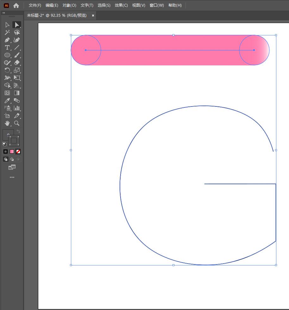Expand the toolbar with double arrows
The width and height of the screenshot is (289, 310).
point(3,13)
